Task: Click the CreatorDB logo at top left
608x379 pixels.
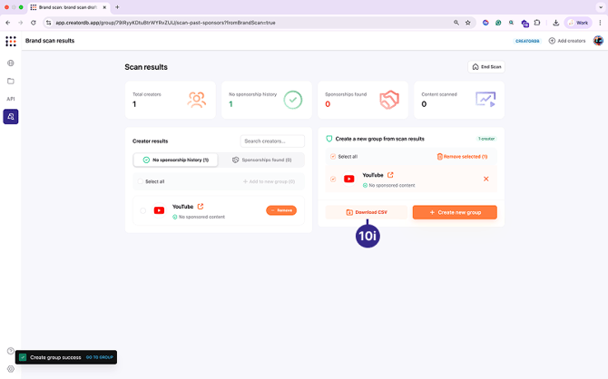Action: click(x=11, y=41)
